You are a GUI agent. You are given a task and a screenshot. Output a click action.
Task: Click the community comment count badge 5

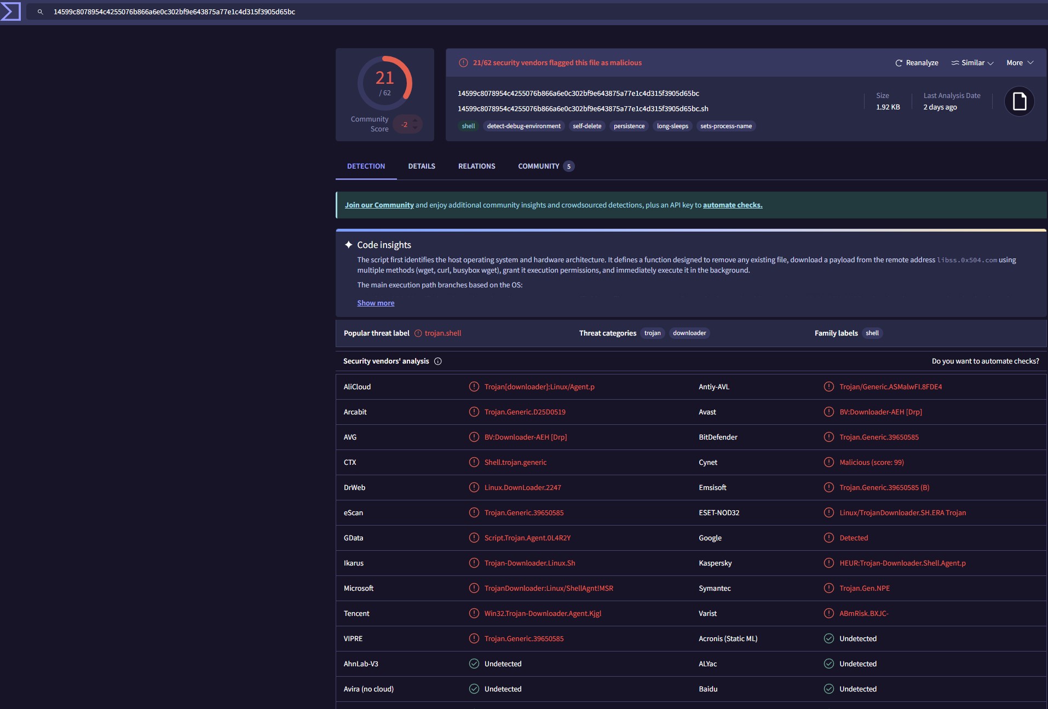568,166
